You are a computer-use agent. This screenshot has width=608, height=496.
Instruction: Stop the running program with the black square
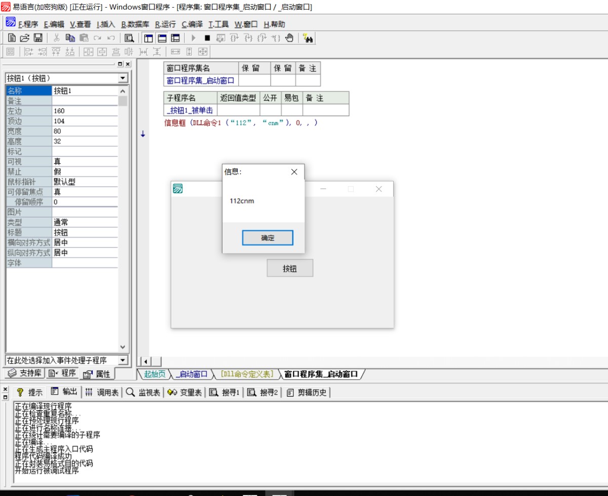(x=207, y=38)
